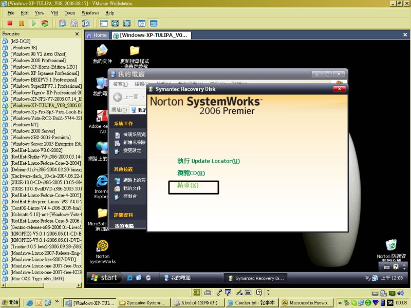Image resolution: width=411 pixels, height=308 pixels.
Task: Select 網路上的芳鄰 icon on the guest desktop
Action: click(x=99, y=151)
